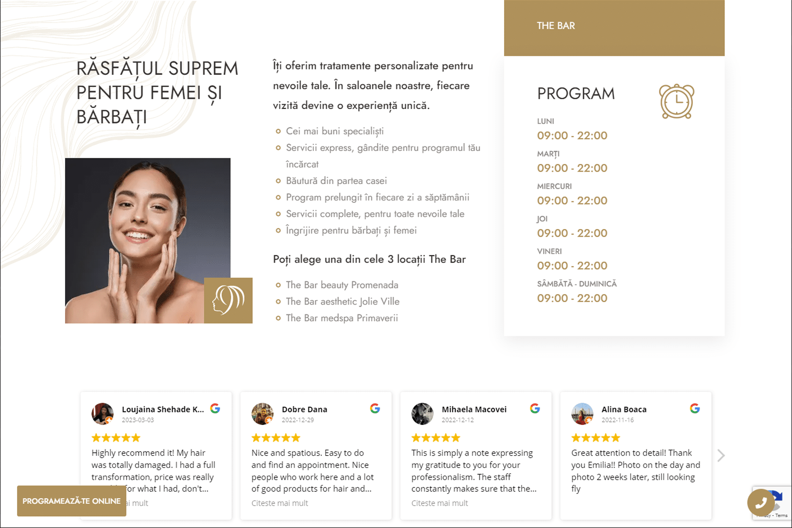Expand Mihaela Macovei's review via Citeste mai mult
This screenshot has height=528, width=792.
440,503
